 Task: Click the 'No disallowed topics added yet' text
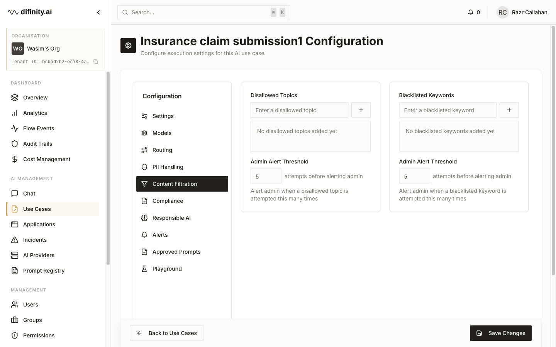[297, 131]
